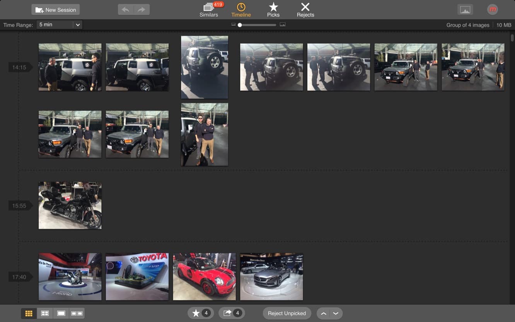Expand the next group with down chevron
Image resolution: width=515 pixels, height=322 pixels.
click(x=336, y=313)
